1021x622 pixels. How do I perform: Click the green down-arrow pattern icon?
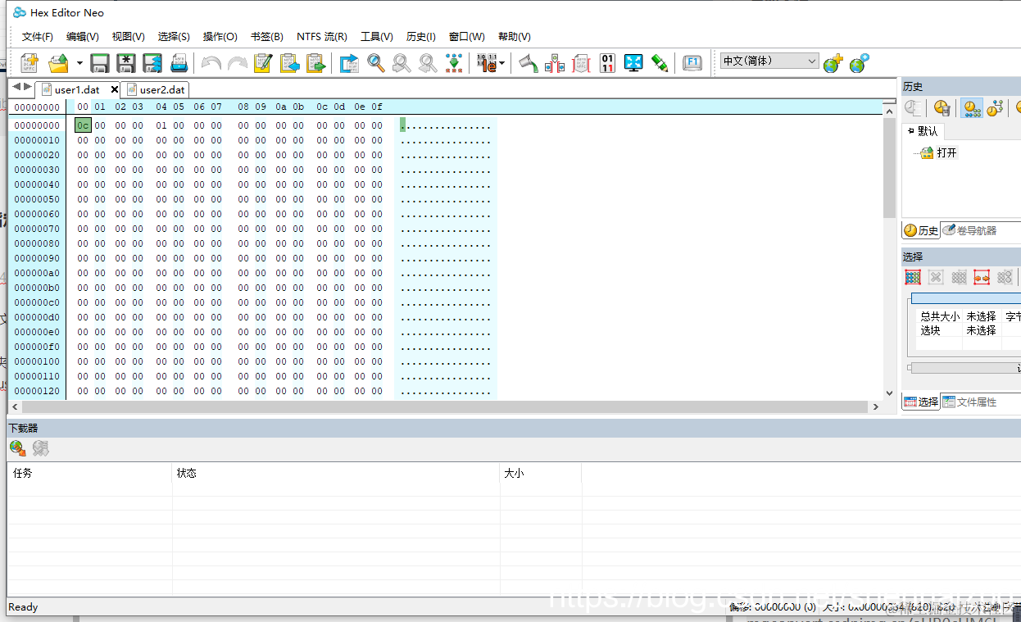(453, 63)
